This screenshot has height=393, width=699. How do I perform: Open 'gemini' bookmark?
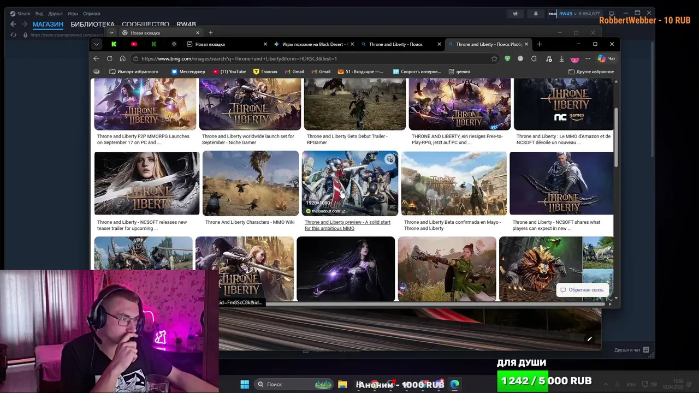[459, 72]
